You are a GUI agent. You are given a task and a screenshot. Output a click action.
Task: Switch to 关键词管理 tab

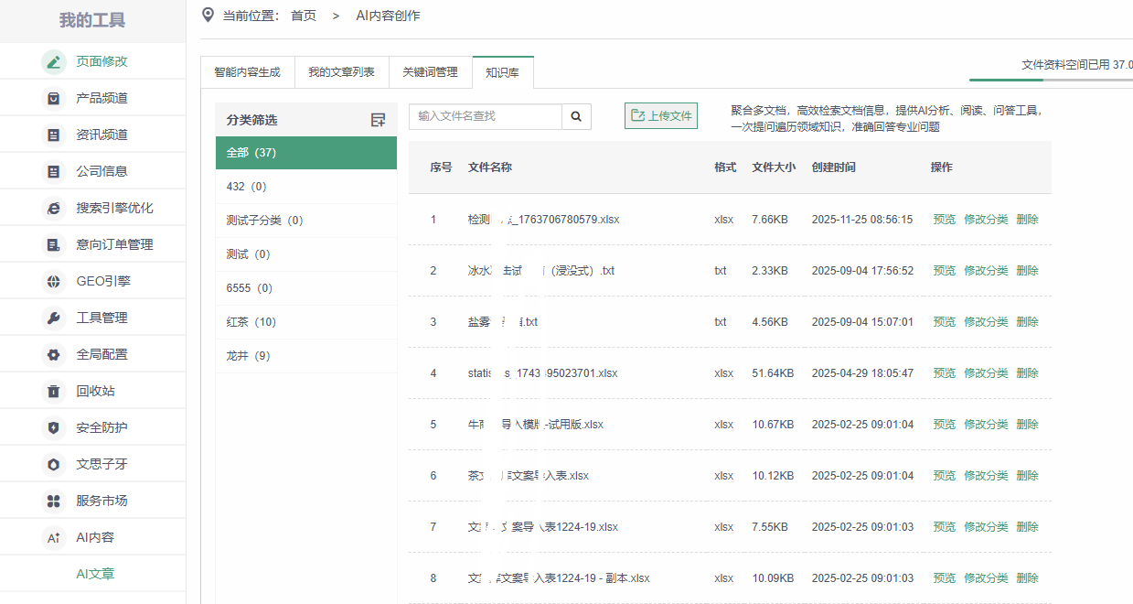(430, 72)
